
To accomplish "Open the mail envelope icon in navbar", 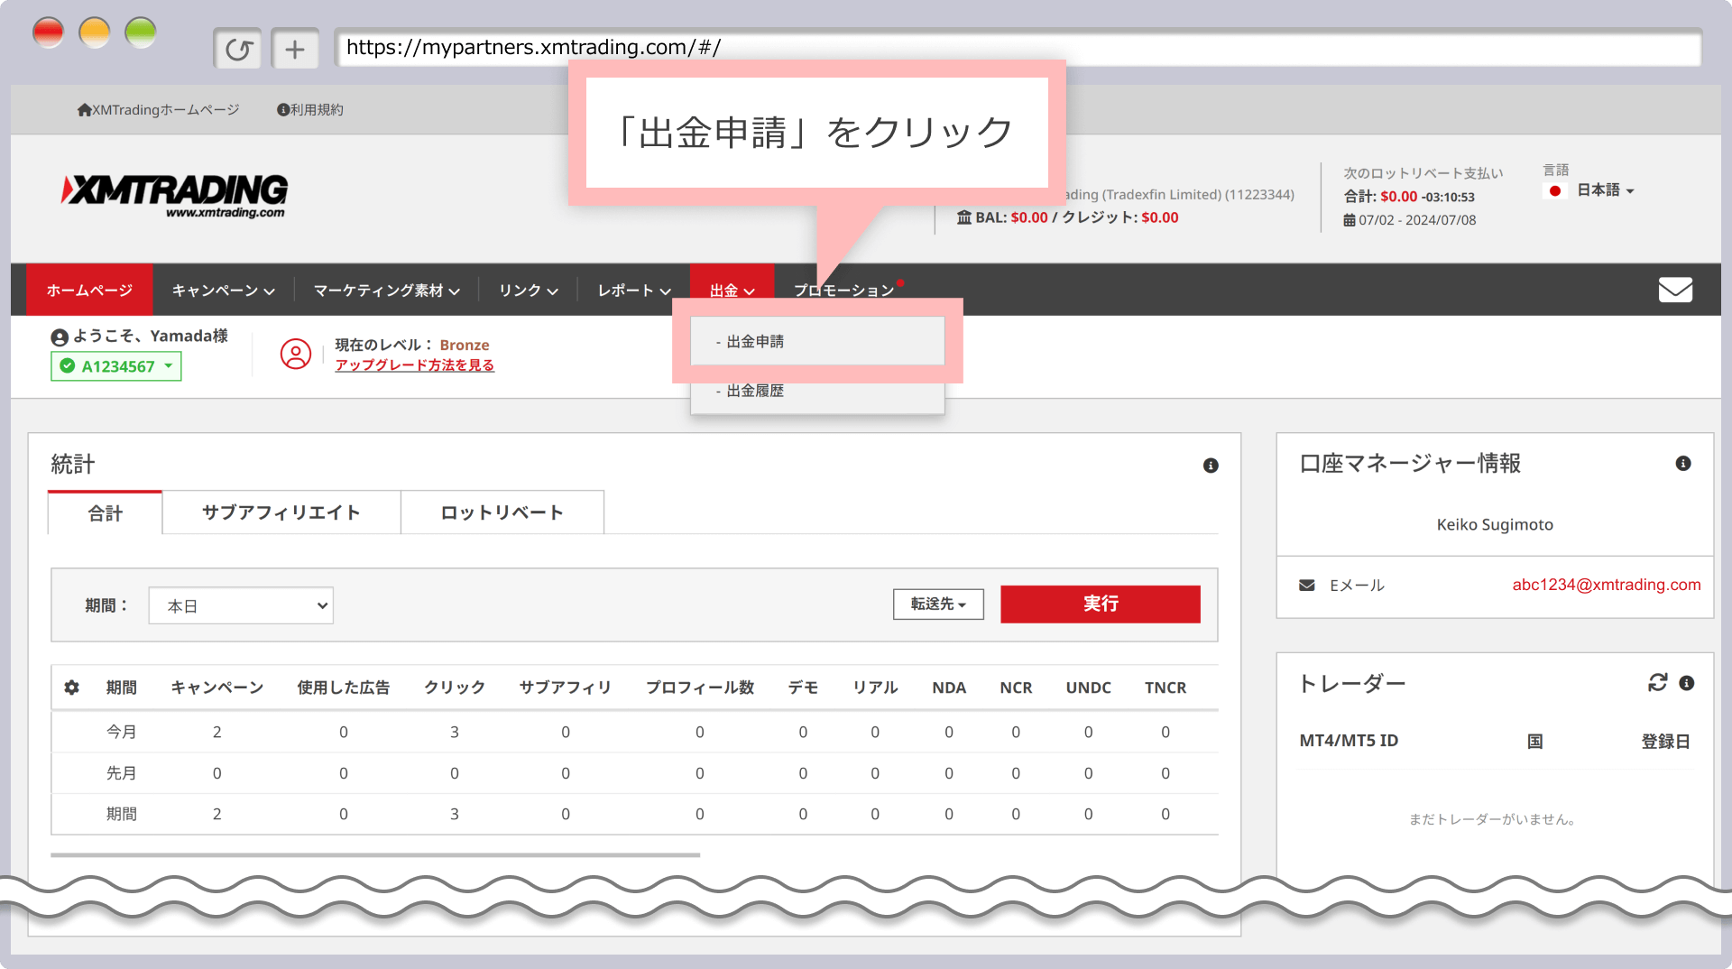I will tap(1675, 290).
